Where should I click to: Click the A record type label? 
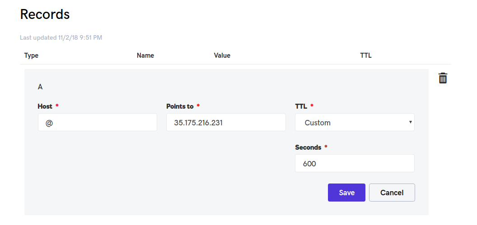click(x=40, y=87)
